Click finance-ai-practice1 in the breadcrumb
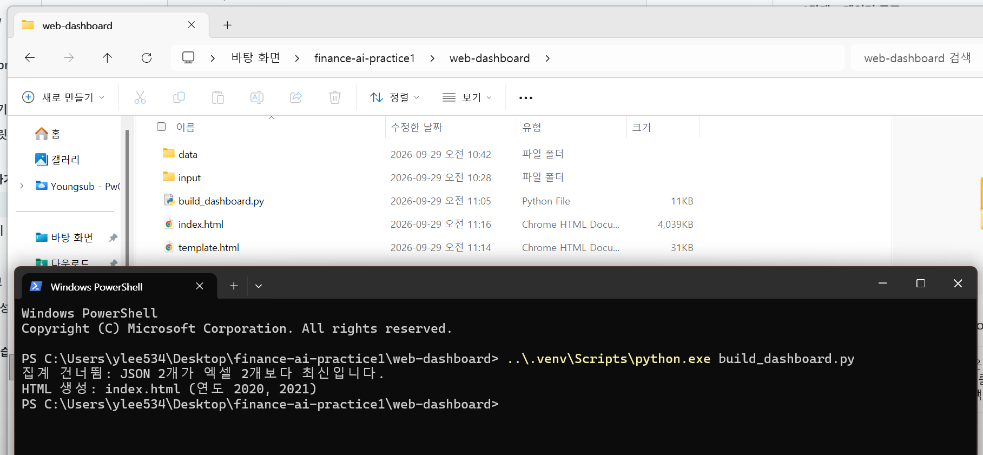 tap(365, 58)
